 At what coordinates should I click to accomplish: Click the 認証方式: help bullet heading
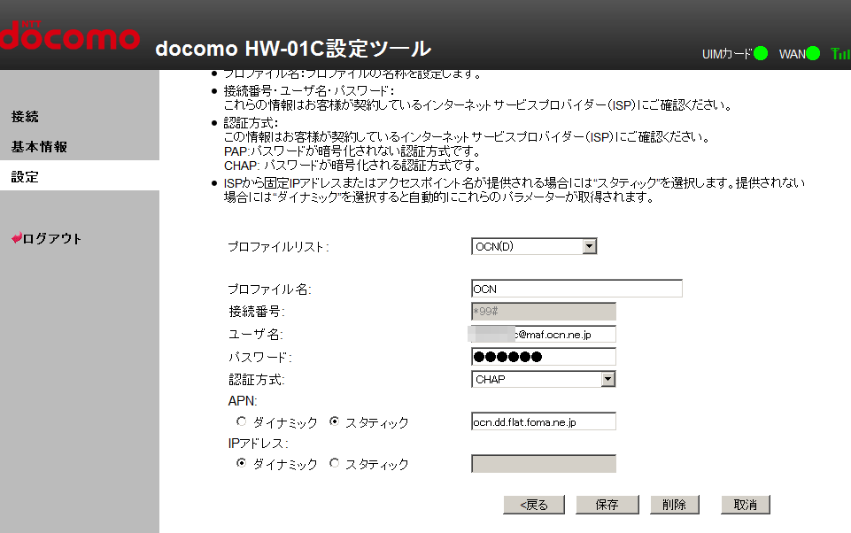click(x=251, y=123)
